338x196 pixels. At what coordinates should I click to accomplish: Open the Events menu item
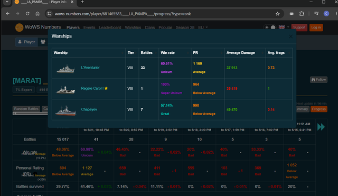(89, 27)
